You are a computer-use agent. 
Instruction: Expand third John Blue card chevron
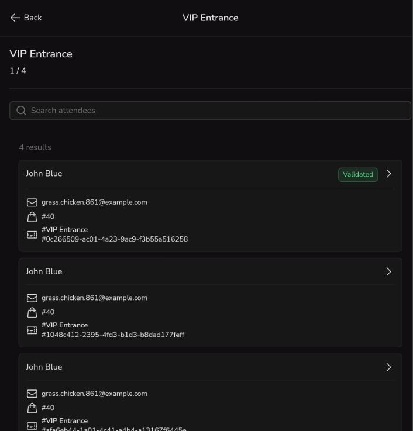point(388,367)
